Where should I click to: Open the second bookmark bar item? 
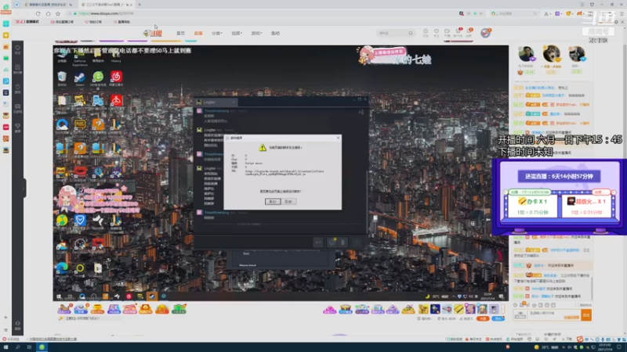point(62,22)
